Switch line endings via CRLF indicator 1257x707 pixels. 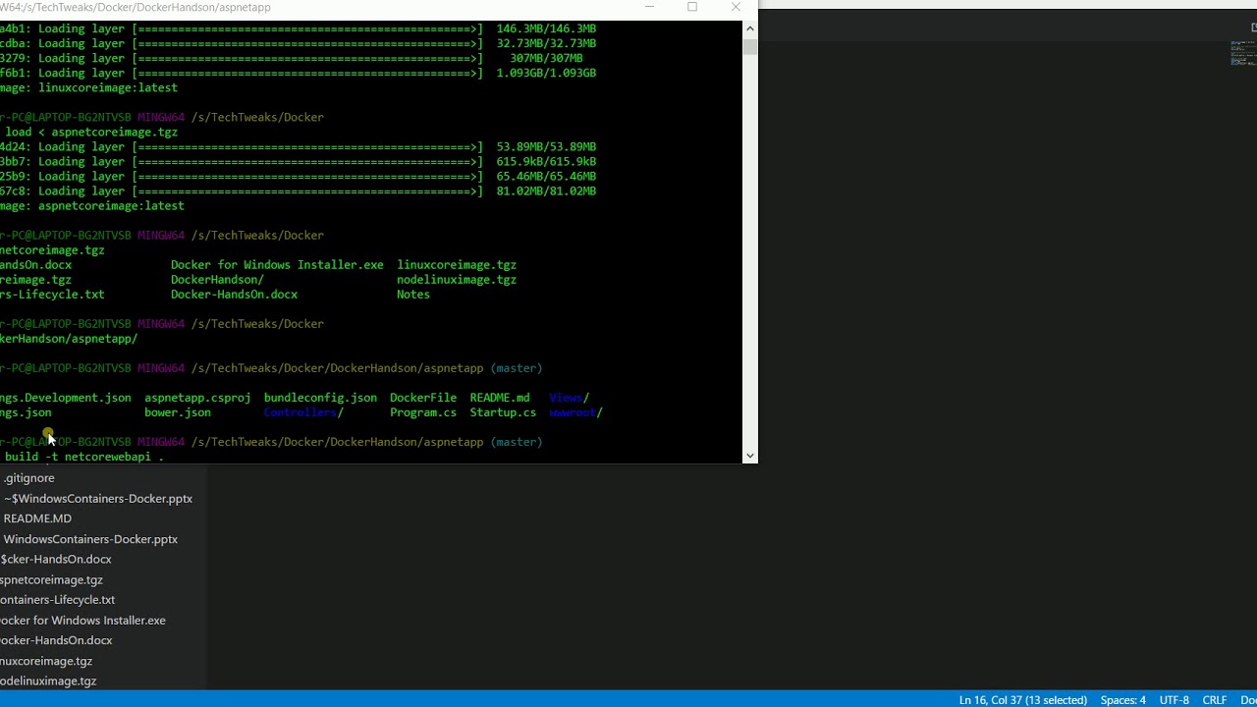(x=1215, y=700)
